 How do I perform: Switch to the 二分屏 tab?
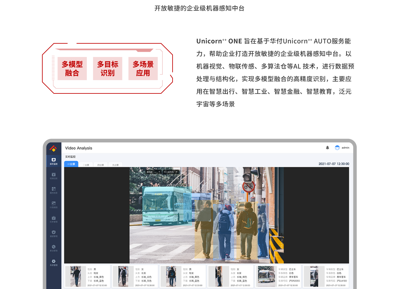86,164
